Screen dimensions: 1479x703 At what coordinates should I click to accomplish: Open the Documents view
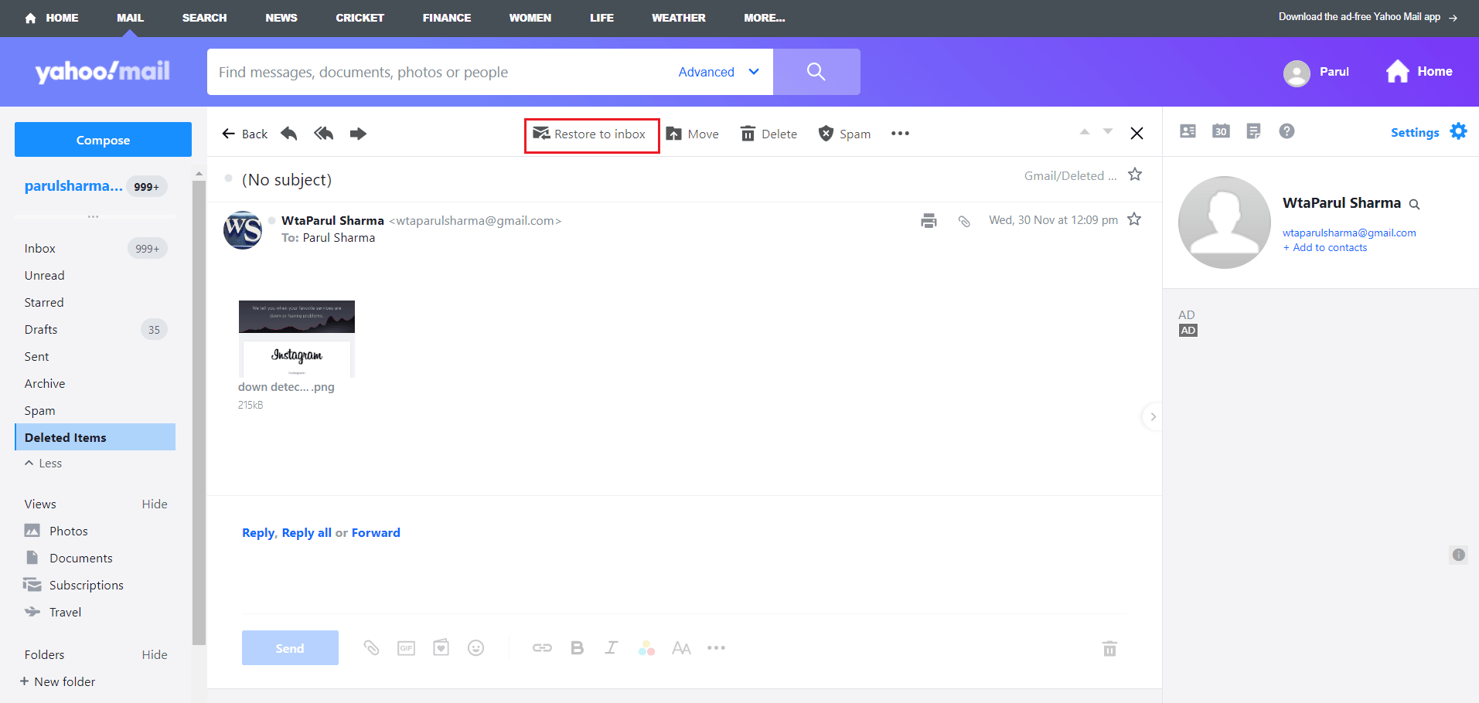click(69, 558)
